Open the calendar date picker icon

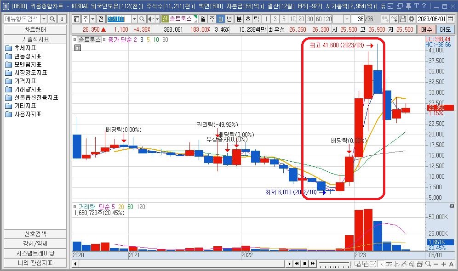click(450, 19)
